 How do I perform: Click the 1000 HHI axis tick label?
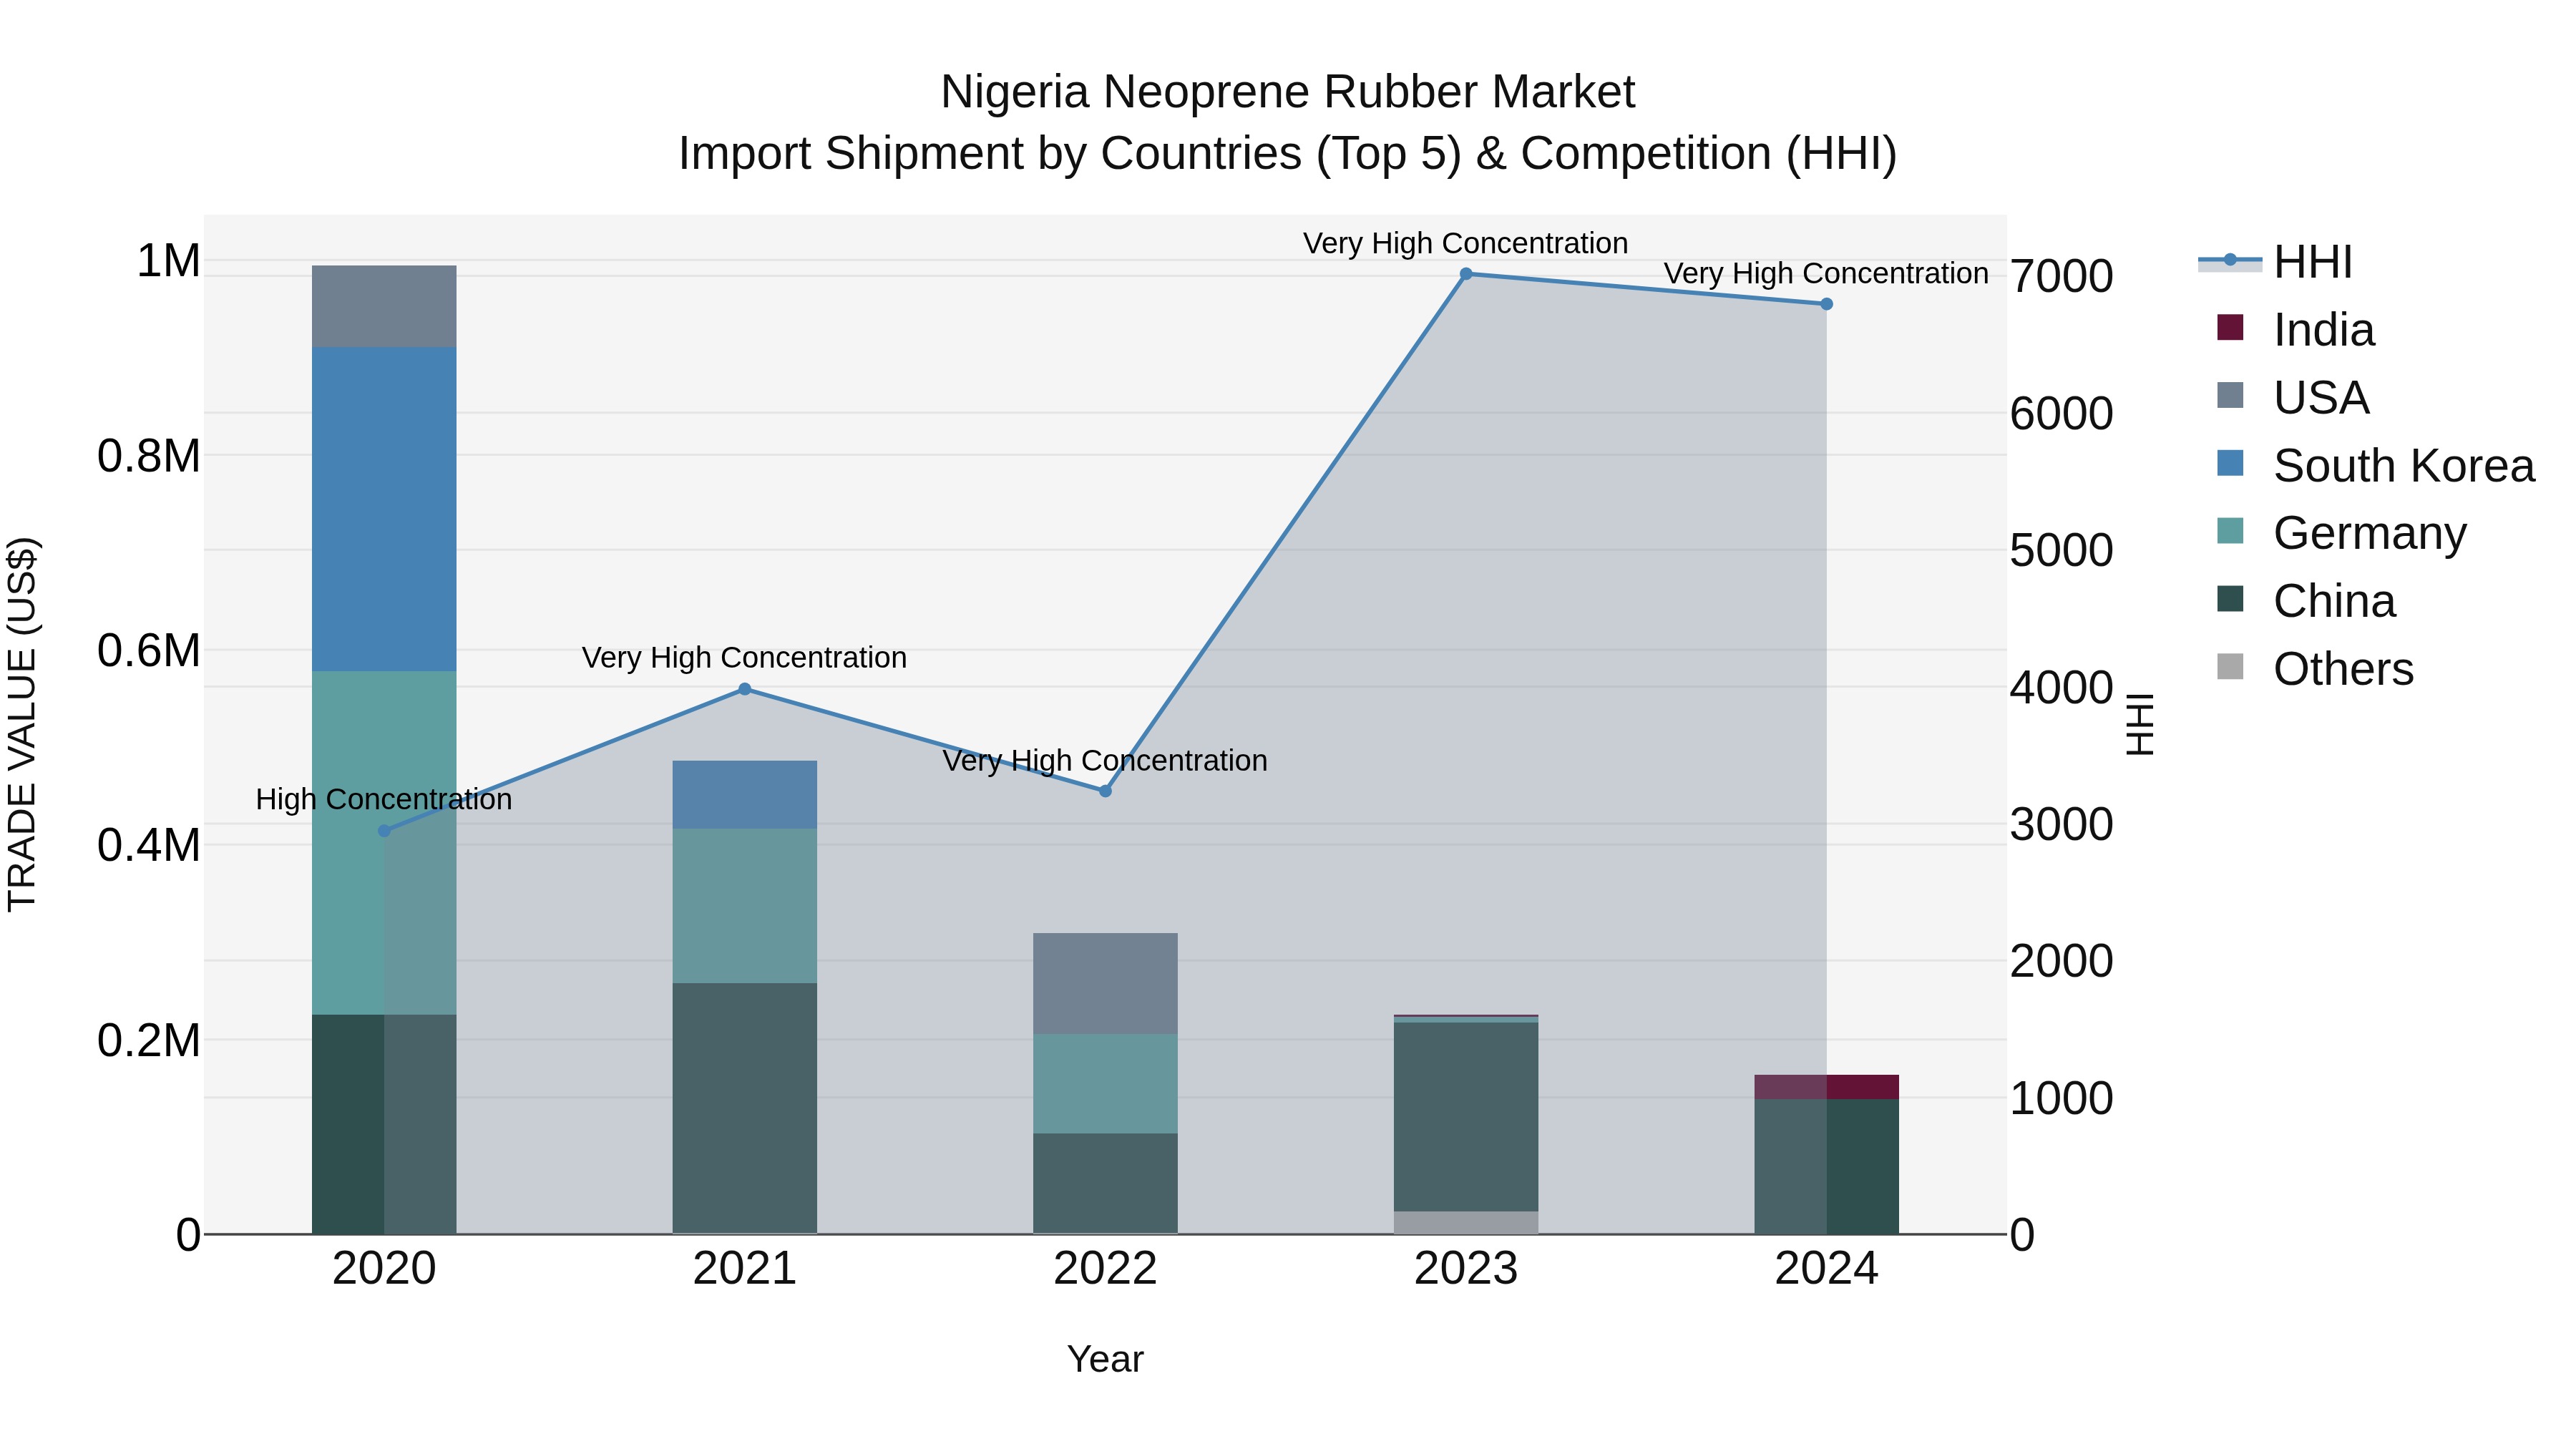click(2062, 1099)
